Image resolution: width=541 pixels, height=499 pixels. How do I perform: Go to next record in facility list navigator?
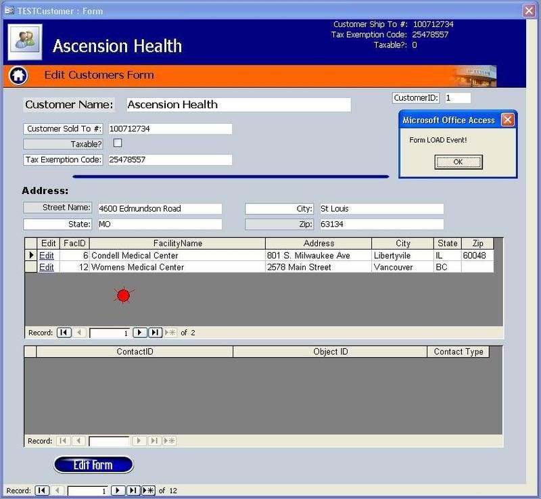point(140,332)
